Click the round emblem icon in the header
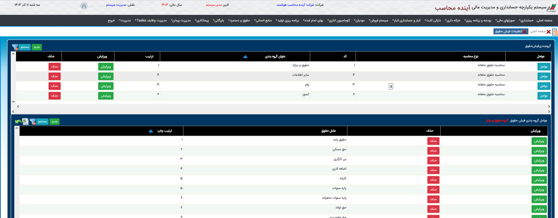Screen dimensions: 558x218 click(84, 6)
